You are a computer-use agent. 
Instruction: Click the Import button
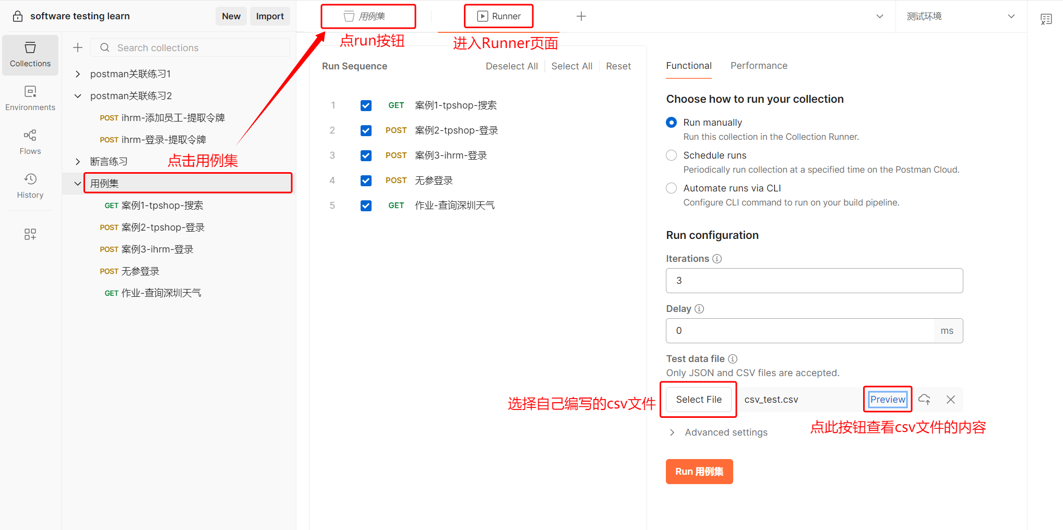(270, 16)
